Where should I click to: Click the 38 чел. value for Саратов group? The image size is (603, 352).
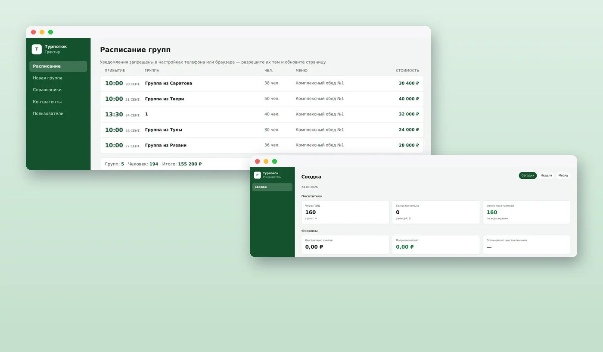tap(272, 84)
